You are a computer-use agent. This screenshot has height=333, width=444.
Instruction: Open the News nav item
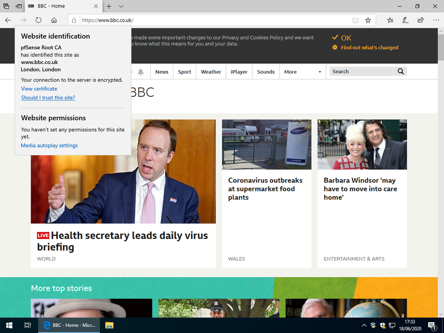click(x=162, y=72)
